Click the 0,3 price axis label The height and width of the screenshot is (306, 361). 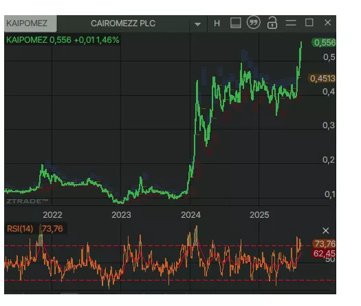(329, 125)
